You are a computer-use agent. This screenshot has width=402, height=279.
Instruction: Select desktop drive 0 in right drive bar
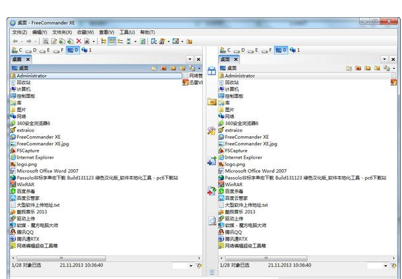(281, 50)
